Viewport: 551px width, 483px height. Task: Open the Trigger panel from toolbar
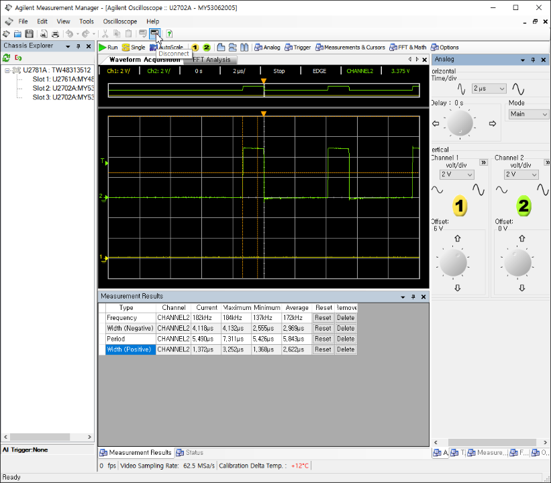tap(297, 48)
